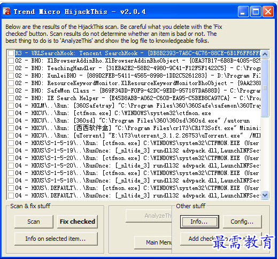Screen dimensions: 278x259
Task: Click the Scan button
Action: tap(34, 222)
